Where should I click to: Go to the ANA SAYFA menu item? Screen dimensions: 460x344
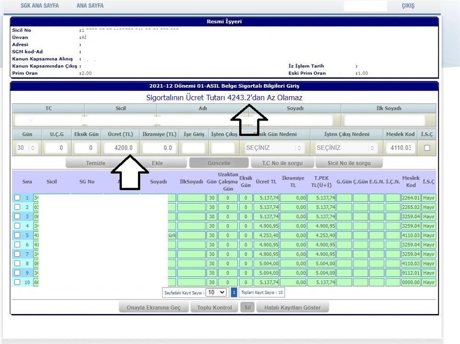(x=90, y=6)
